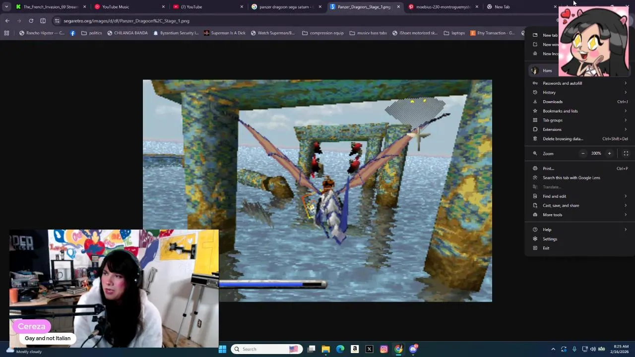Choose Print from Chrome menu
The width and height of the screenshot is (635, 357).
(579, 169)
